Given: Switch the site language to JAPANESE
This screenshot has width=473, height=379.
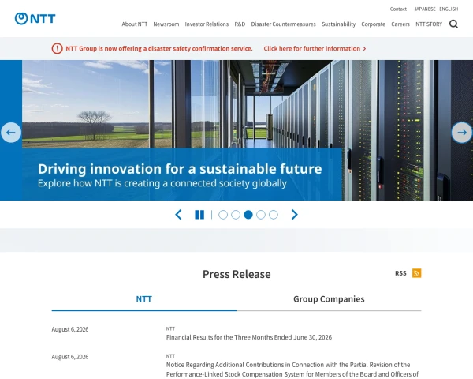Looking at the screenshot, I should [425, 9].
